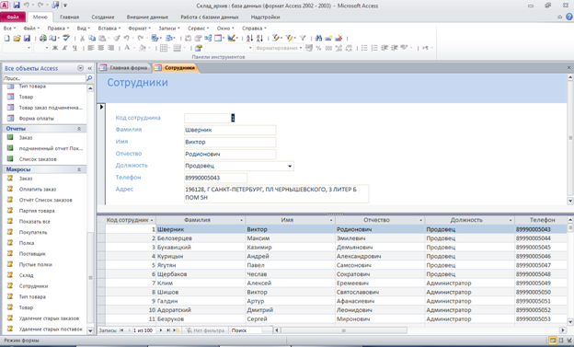The height and width of the screenshot is (347, 574).
Task: Click the record navigator Поиск box
Action: coord(246,330)
